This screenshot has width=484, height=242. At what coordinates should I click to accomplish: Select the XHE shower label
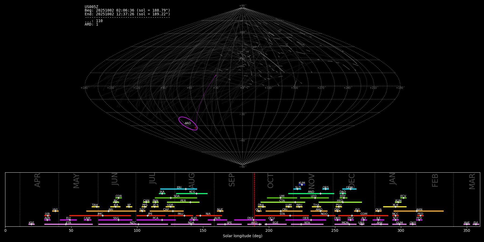click(467, 223)
